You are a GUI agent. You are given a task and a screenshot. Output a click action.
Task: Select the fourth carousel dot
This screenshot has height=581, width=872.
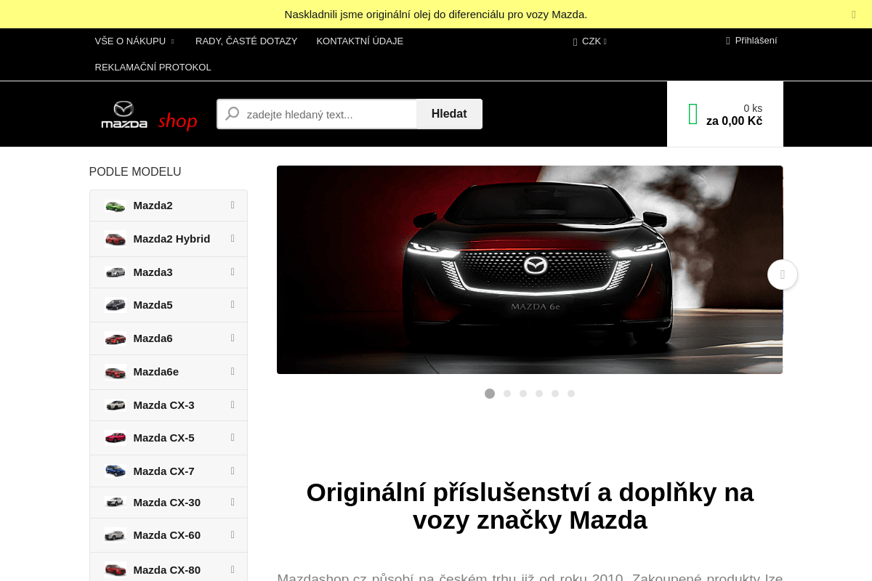point(539,394)
